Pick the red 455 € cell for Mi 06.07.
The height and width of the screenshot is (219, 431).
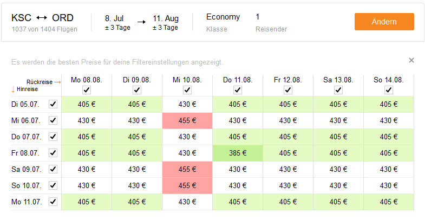(x=187, y=120)
